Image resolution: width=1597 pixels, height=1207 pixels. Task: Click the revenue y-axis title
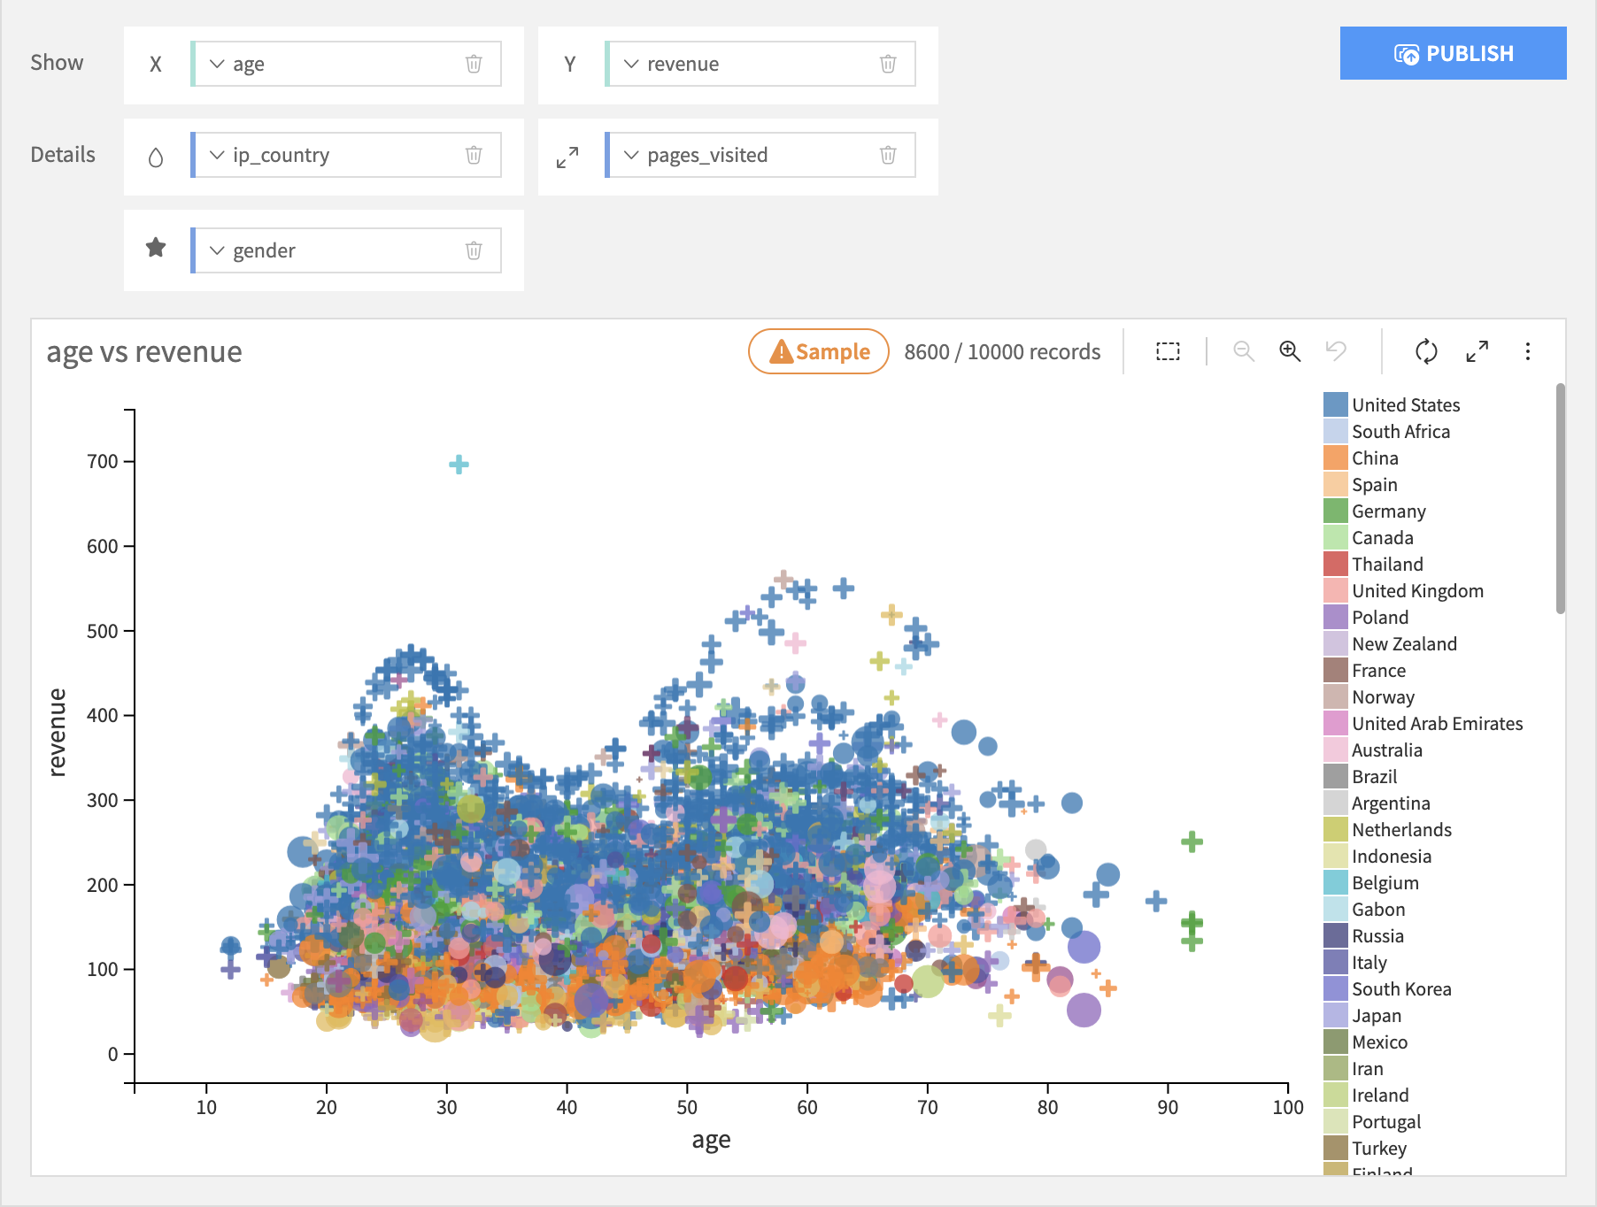(x=57, y=732)
